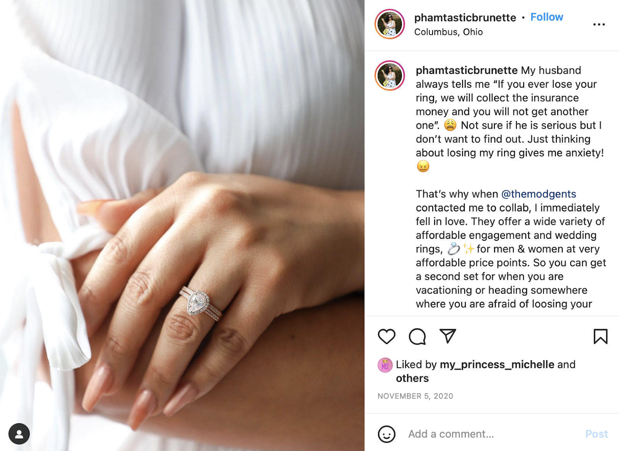619x451 pixels.
Task: Click the small avatar beside Liked by
Action: tap(385, 365)
